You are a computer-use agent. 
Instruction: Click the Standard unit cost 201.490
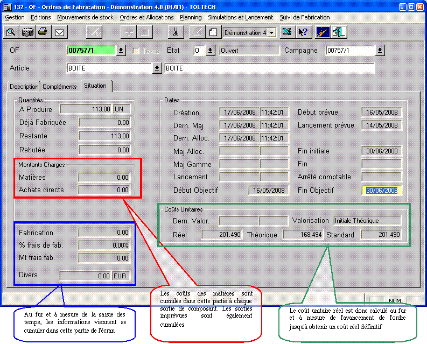pyautogui.click(x=381, y=235)
